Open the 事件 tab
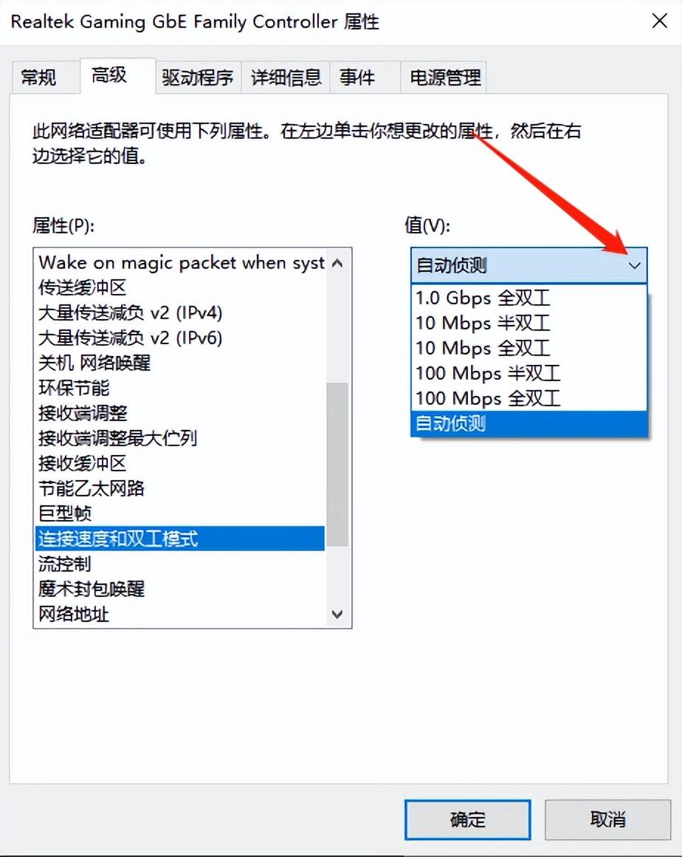The height and width of the screenshot is (857, 682). 357,77
